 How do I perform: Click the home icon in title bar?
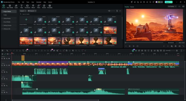click(x=131, y=2)
